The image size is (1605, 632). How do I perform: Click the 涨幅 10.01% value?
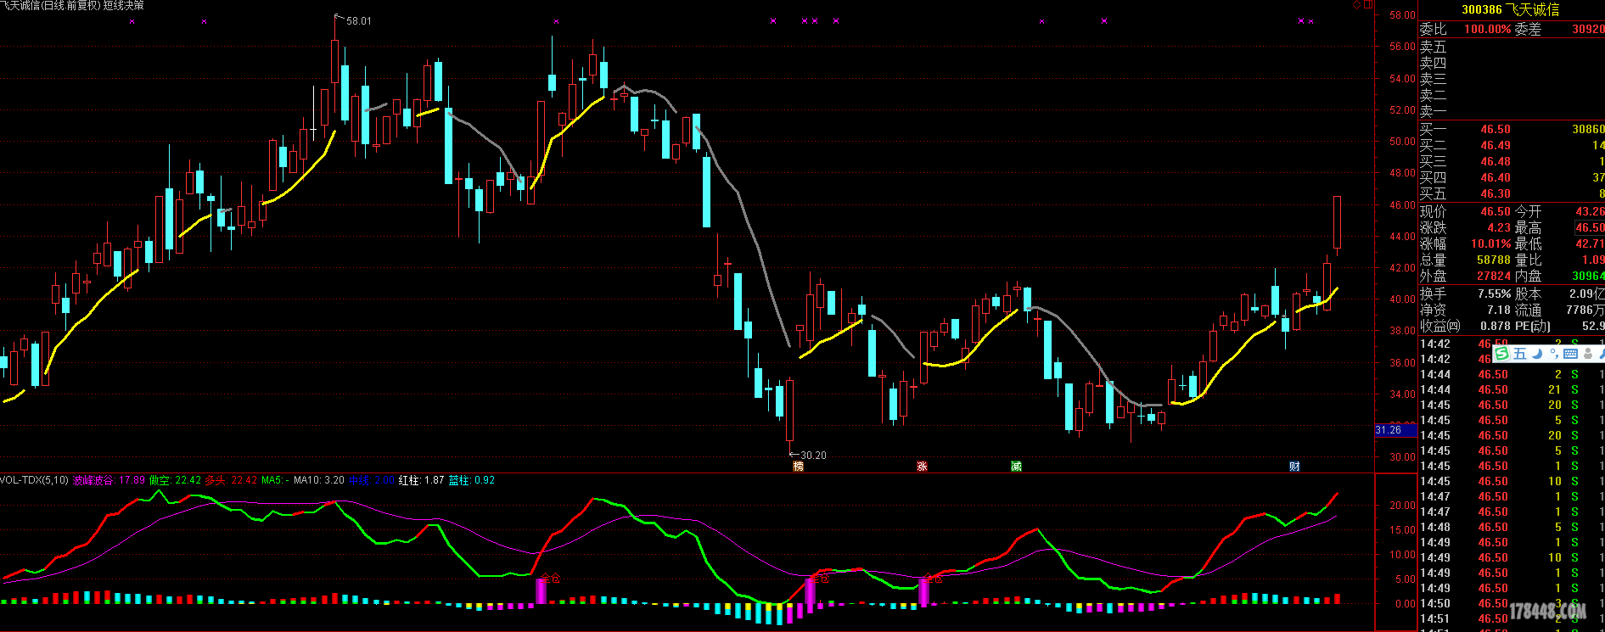[1491, 243]
